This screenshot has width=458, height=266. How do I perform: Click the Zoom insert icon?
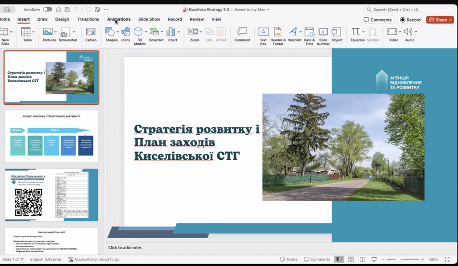point(194,32)
